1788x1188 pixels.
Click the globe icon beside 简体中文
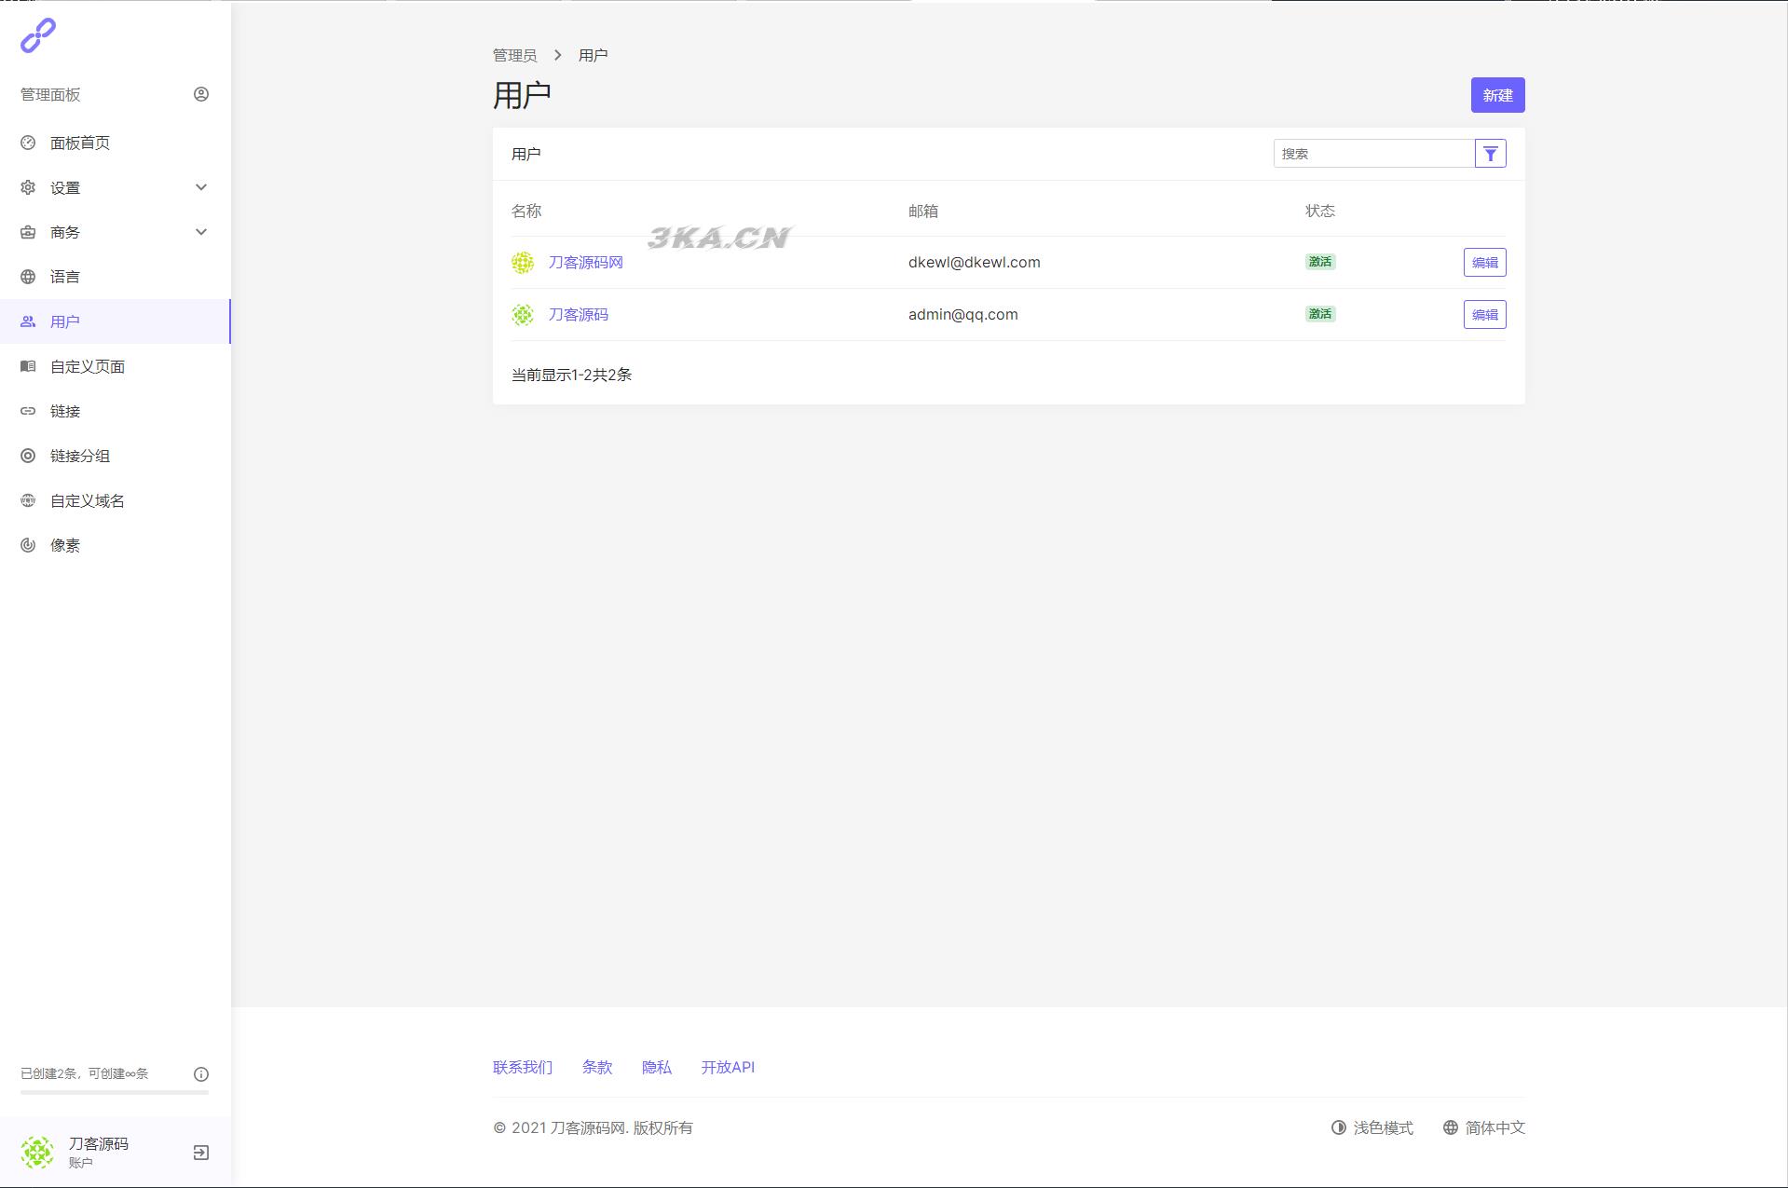click(x=1451, y=1127)
